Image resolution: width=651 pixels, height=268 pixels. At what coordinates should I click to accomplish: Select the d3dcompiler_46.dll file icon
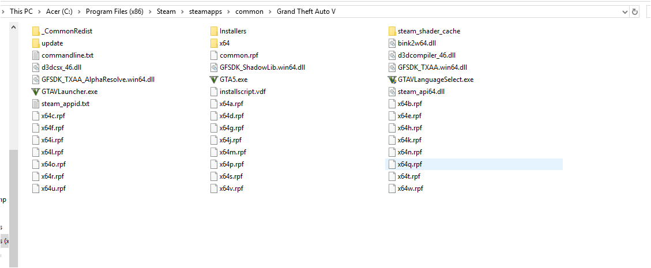[392, 55]
